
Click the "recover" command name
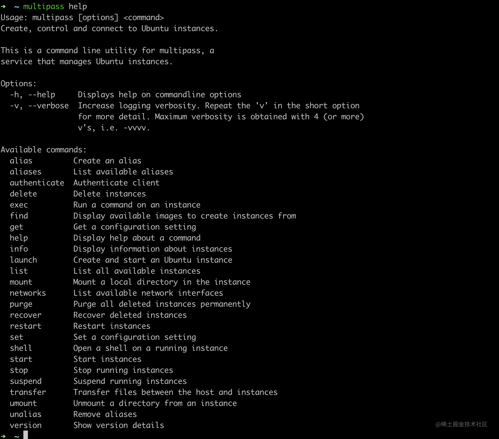point(26,315)
